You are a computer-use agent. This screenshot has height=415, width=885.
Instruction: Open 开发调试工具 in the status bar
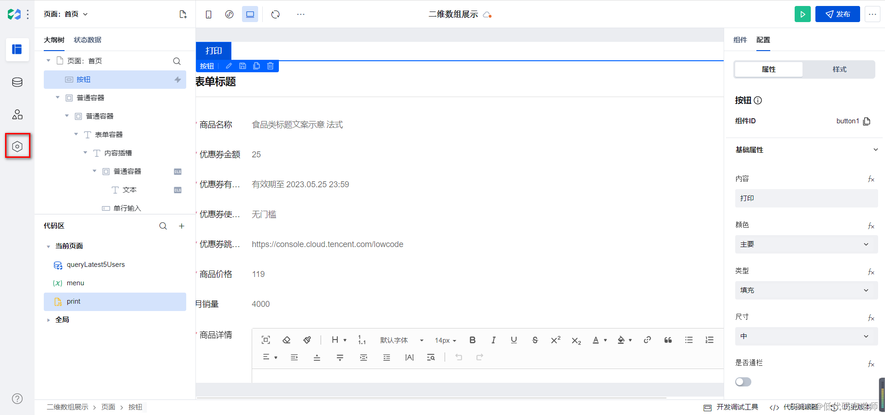click(731, 407)
